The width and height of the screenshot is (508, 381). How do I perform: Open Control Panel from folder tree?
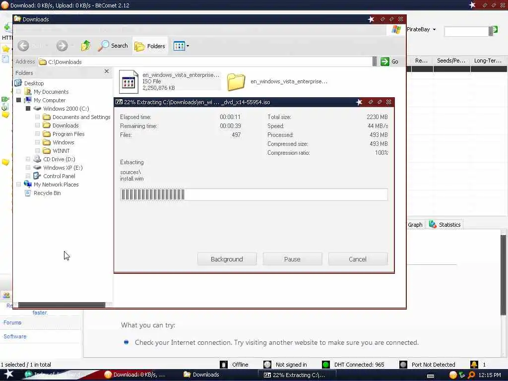pos(59,176)
